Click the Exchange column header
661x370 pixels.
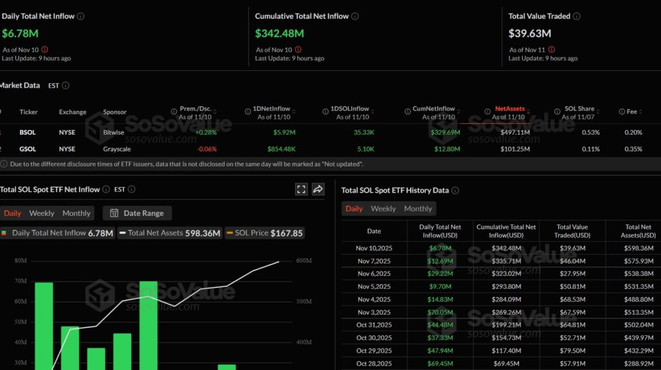[x=72, y=112]
